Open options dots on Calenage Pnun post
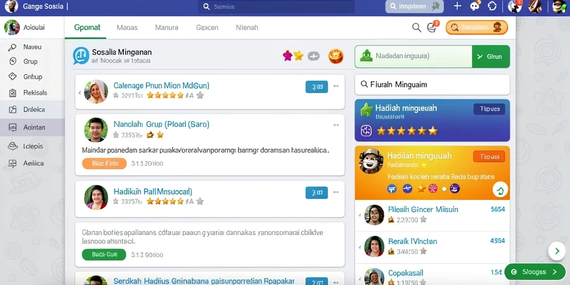The image size is (570, 285). 336,86
